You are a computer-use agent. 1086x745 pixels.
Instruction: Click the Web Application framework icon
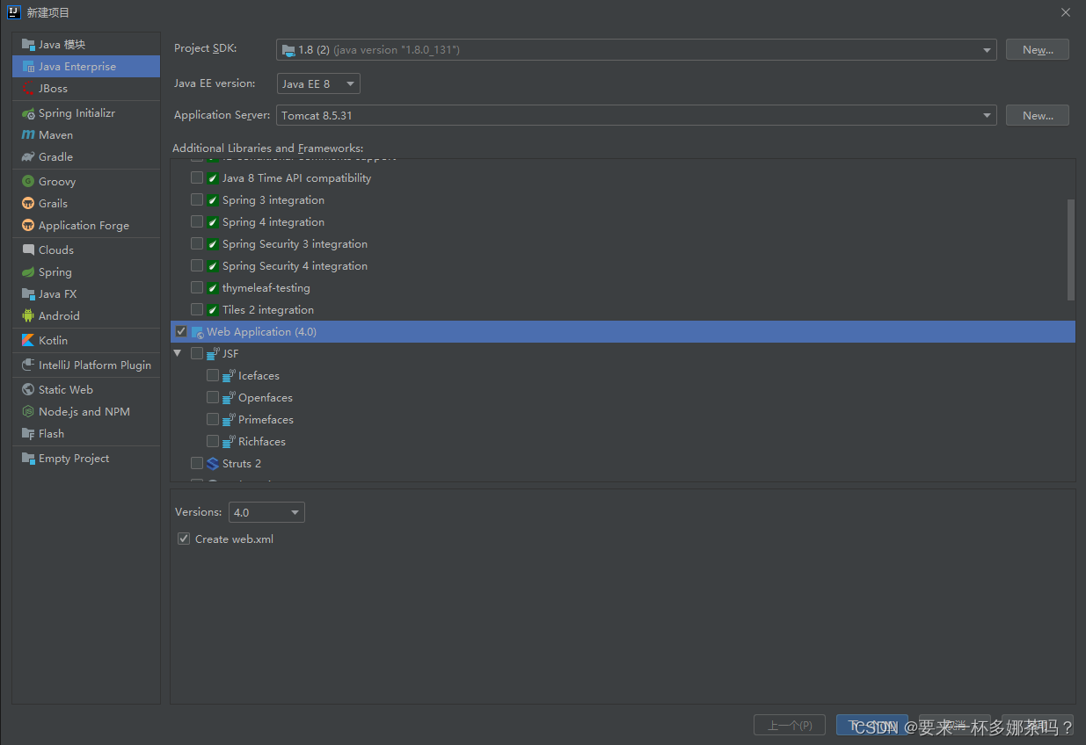pos(197,332)
